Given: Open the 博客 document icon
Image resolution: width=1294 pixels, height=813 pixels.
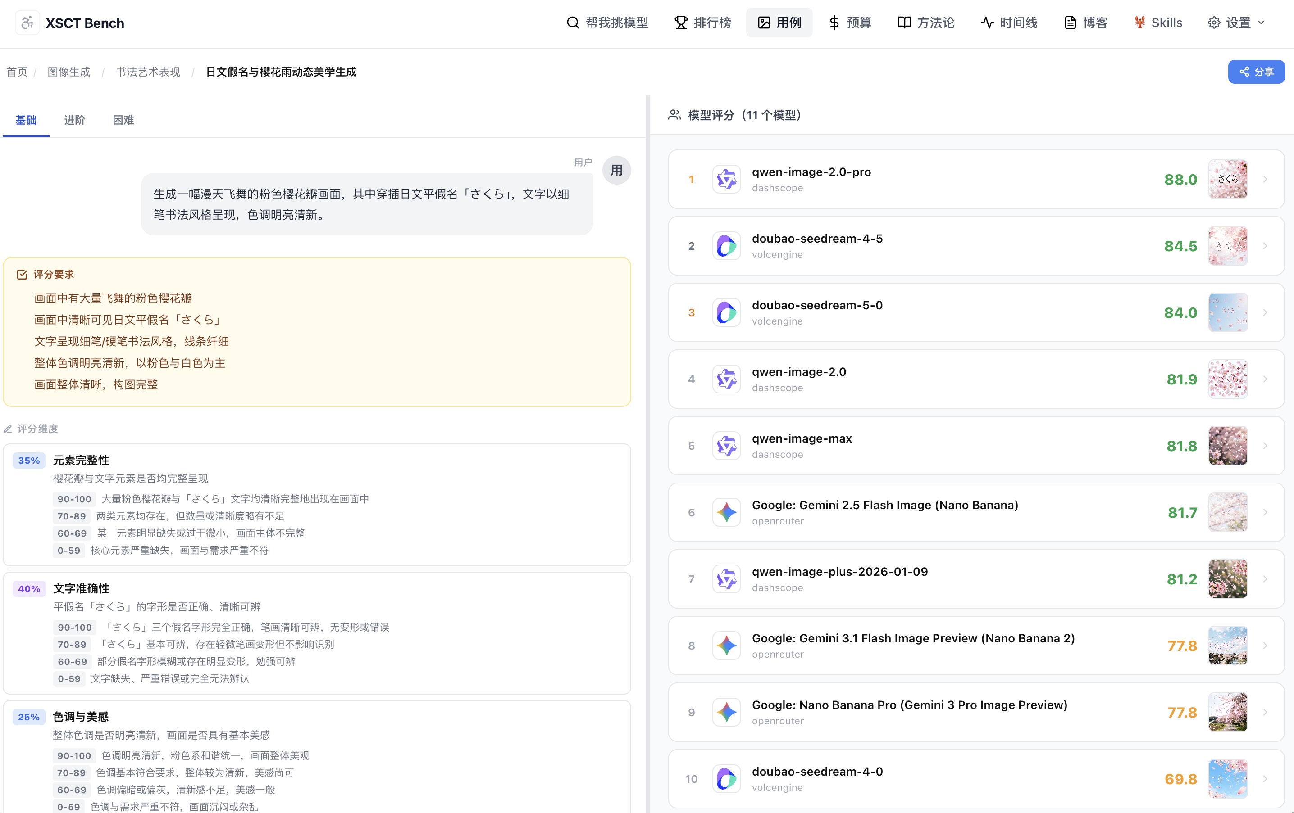Looking at the screenshot, I should coord(1070,23).
